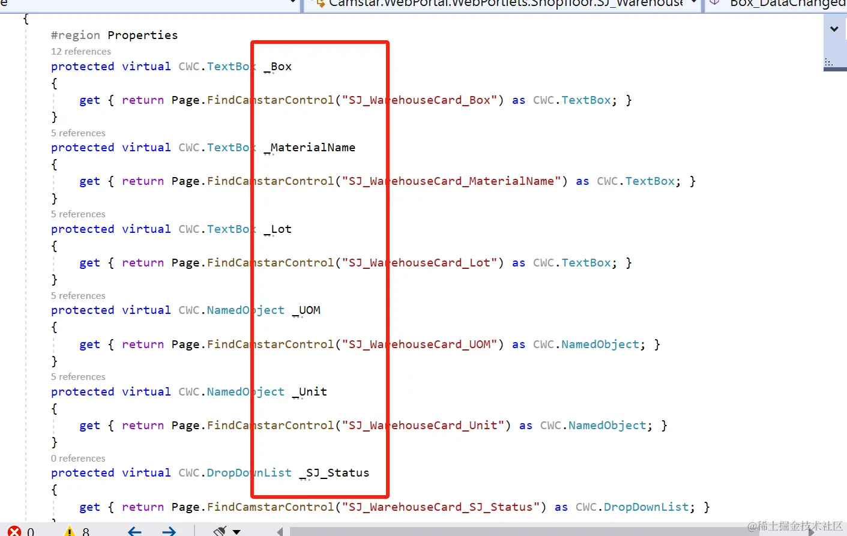This screenshot has width=847, height=536.
Task: Click NamedObject type in _UOM declaration
Action: [x=246, y=310]
